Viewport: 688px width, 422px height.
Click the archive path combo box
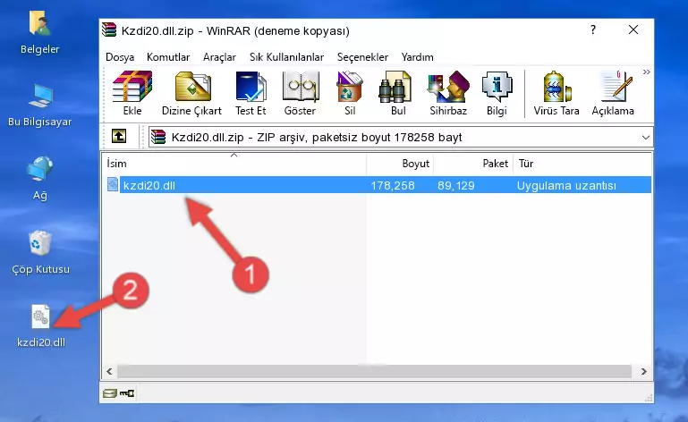(400, 138)
